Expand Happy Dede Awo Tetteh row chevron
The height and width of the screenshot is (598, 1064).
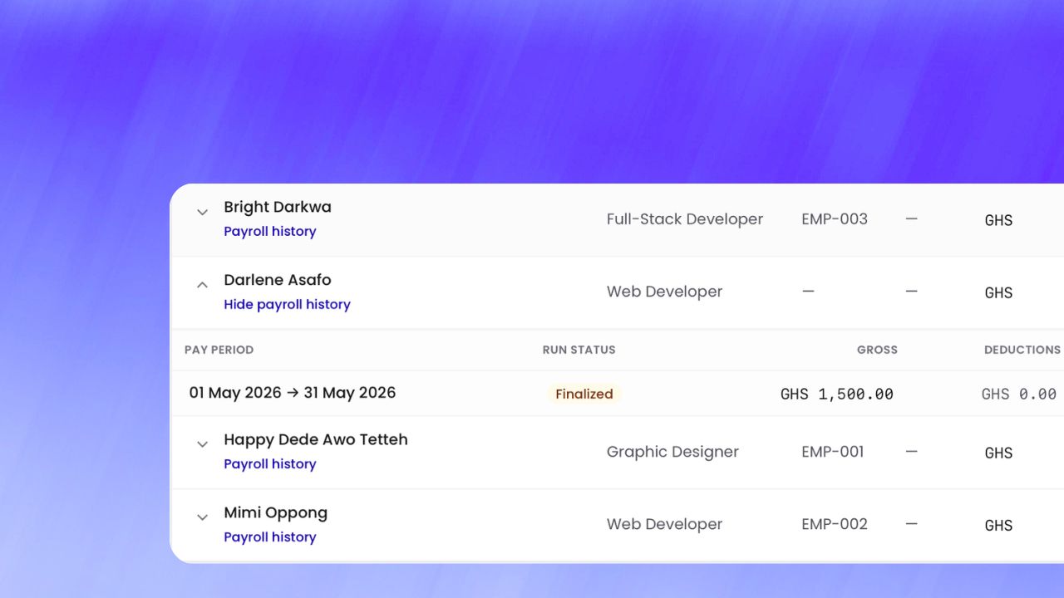click(x=202, y=444)
